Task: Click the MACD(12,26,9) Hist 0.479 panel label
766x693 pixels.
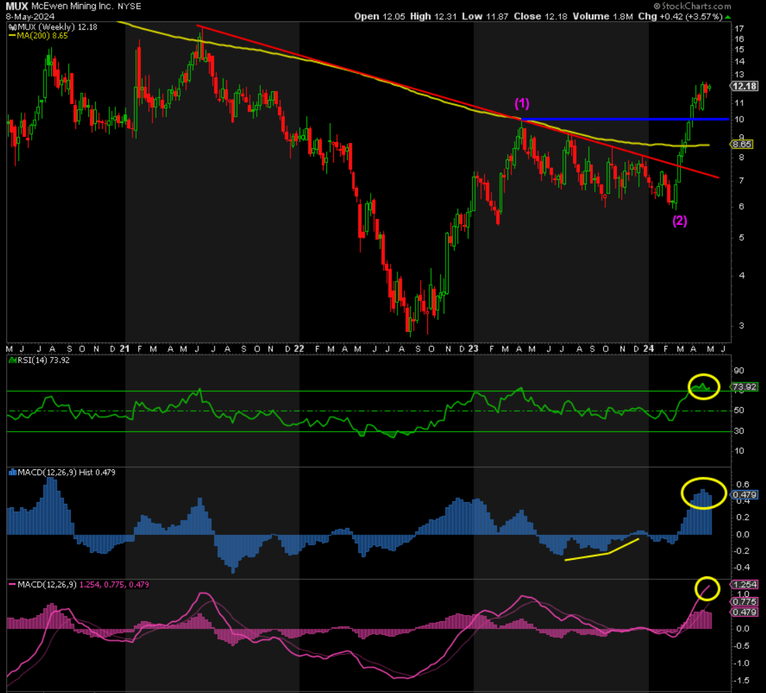Action: pos(66,472)
